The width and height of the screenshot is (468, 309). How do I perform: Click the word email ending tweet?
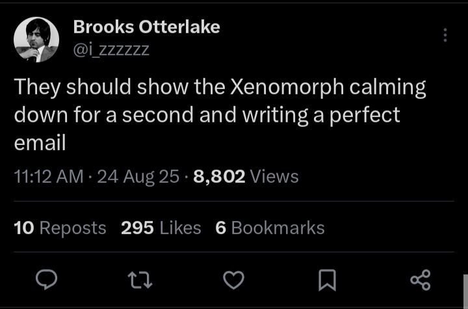coord(40,143)
